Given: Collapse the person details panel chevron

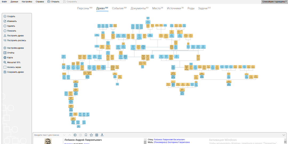Looking at the screenshot, I should click(283, 135).
